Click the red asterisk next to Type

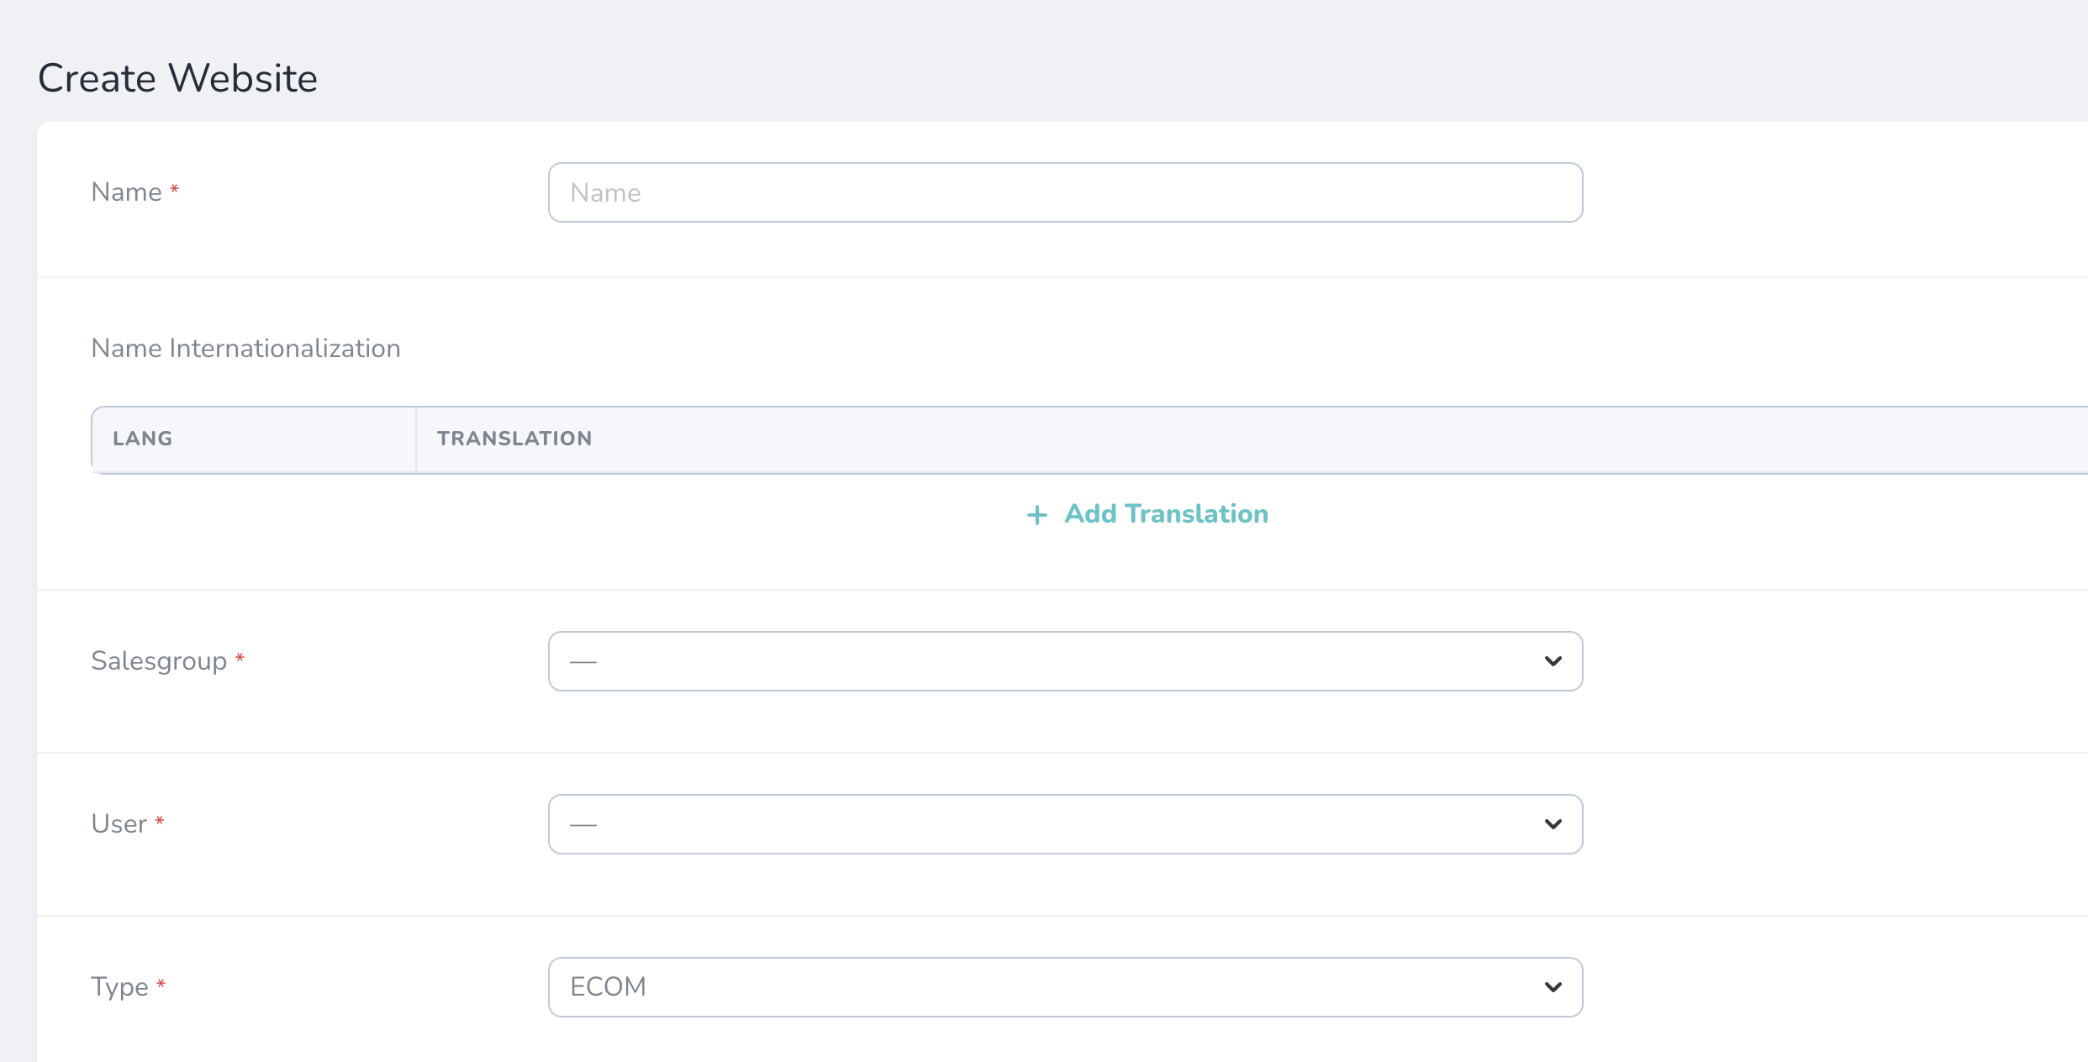[161, 984]
